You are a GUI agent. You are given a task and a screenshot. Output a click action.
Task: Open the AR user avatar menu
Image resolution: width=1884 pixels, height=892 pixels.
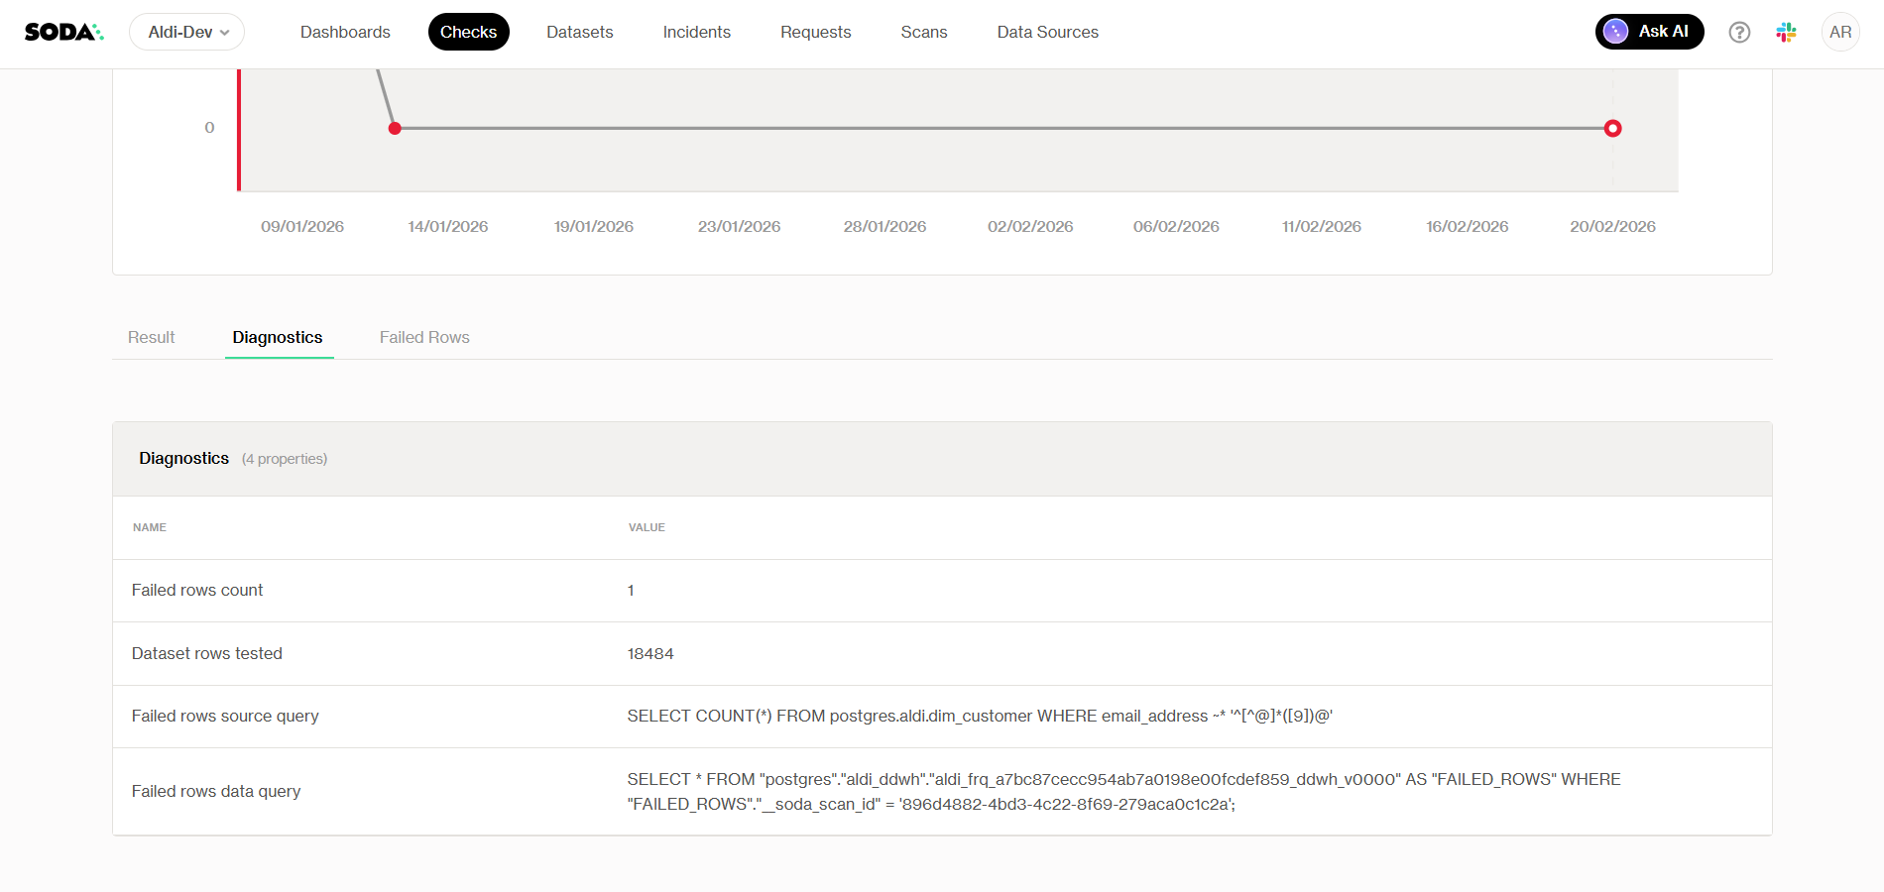pyautogui.click(x=1840, y=32)
